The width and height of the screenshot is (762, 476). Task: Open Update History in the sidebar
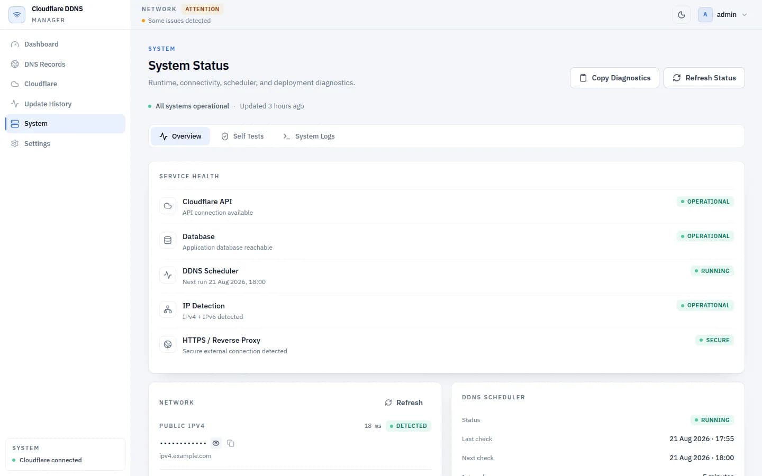coord(65,104)
